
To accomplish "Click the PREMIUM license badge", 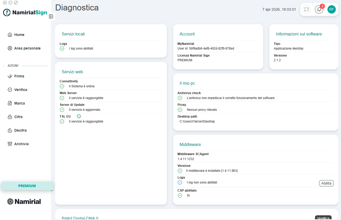I will coord(27,186).
